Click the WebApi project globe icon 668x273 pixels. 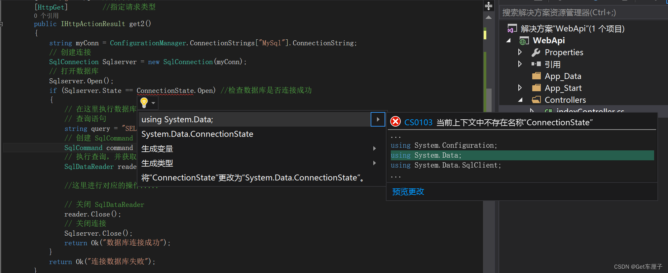pos(524,41)
